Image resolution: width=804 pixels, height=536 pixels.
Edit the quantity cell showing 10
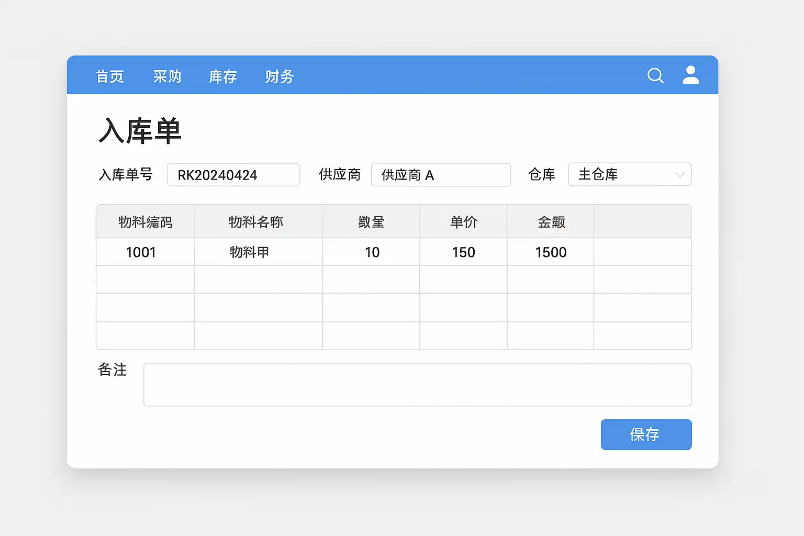371,252
